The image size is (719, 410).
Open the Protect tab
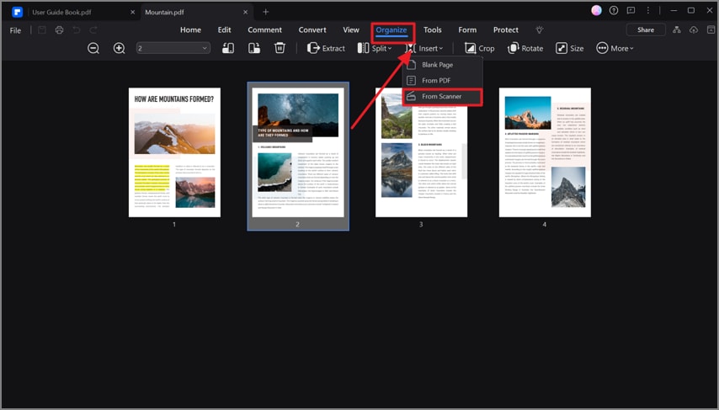(506, 29)
